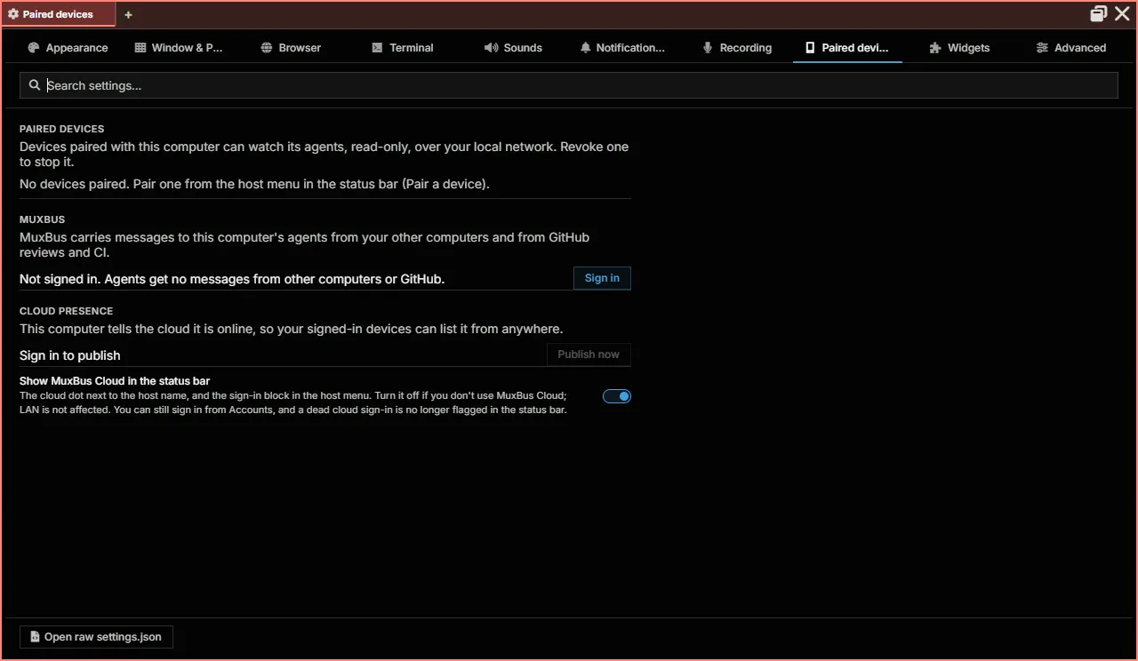Select the Paired devices title bar tab

(x=59, y=14)
